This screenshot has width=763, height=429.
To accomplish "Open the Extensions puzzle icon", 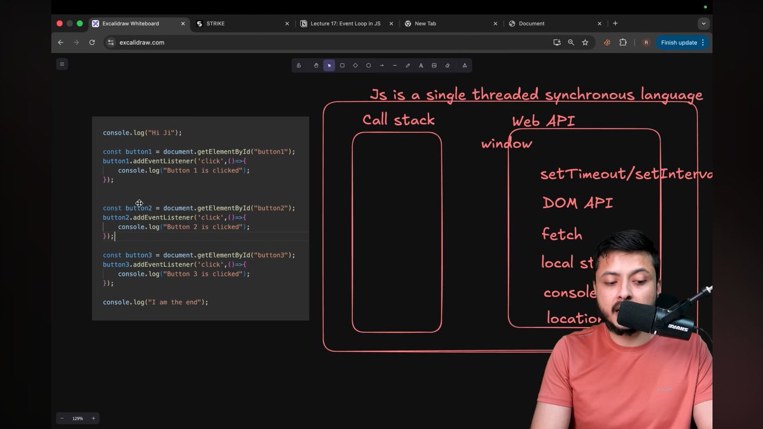I will click(623, 43).
